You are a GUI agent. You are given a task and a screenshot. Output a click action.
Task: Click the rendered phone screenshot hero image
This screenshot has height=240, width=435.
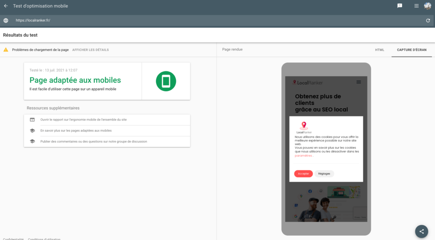pyautogui.click(x=326, y=203)
